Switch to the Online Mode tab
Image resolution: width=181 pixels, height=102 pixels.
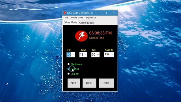click(87, 23)
